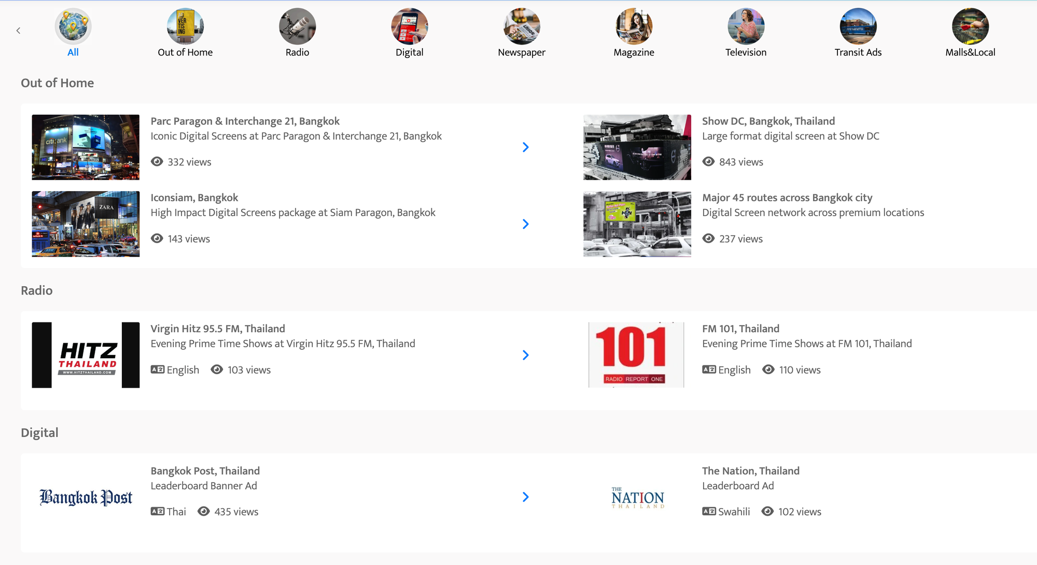Image resolution: width=1037 pixels, height=565 pixels.
Task: Click 'Digital Screen network across premium locations'
Action: (813, 213)
